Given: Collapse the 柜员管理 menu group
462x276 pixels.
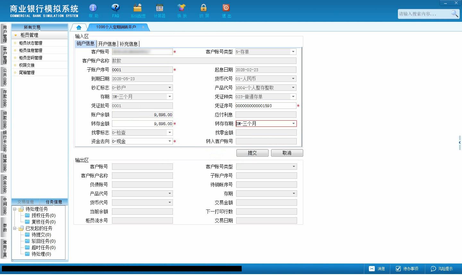Looking at the screenshot, I should click(x=16, y=35).
